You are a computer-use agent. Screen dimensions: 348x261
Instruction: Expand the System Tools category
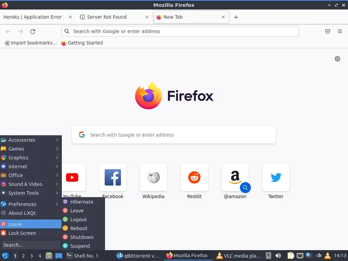(31, 193)
